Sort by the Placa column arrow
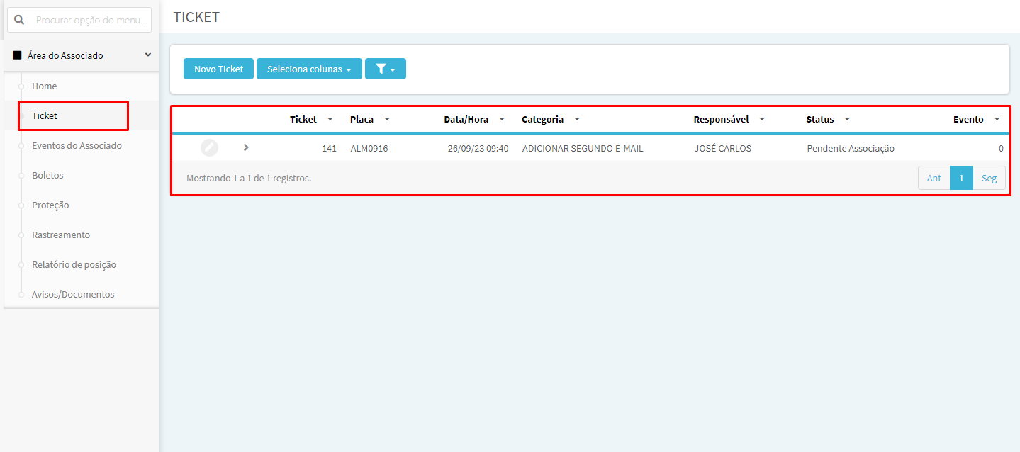 pos(387,119)
